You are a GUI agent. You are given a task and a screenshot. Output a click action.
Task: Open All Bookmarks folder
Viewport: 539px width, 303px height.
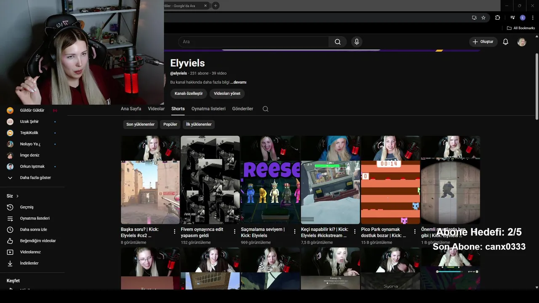(x=521, y=28)
